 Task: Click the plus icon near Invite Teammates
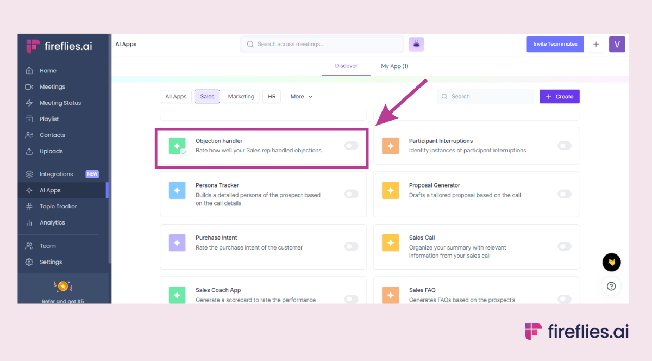pos(596,45)
